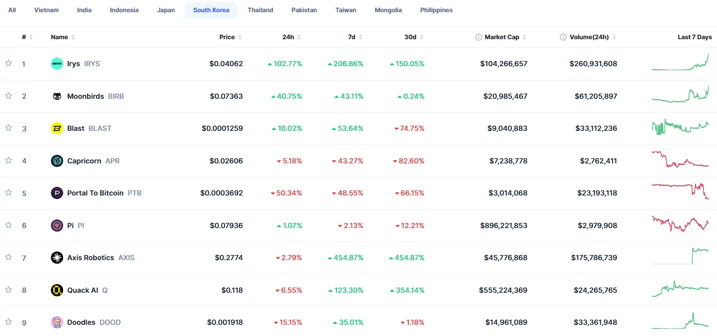Click the Quack AI logo icon

[57, 290]
